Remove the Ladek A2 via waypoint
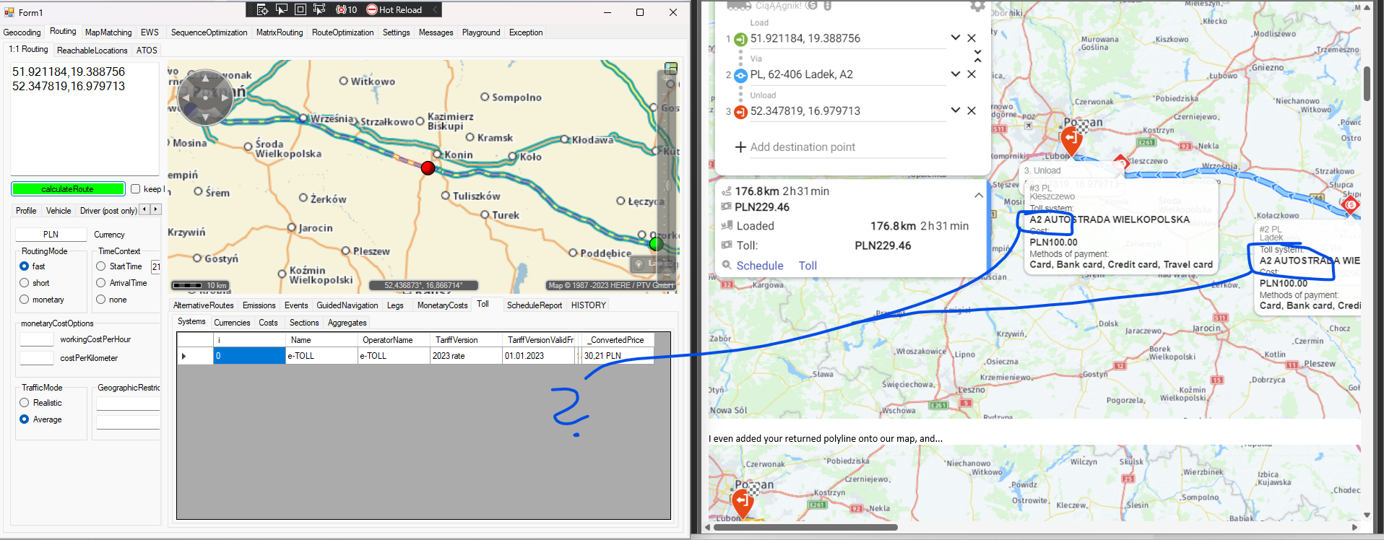Viewport: 1384px width, 540px height. 972,74
